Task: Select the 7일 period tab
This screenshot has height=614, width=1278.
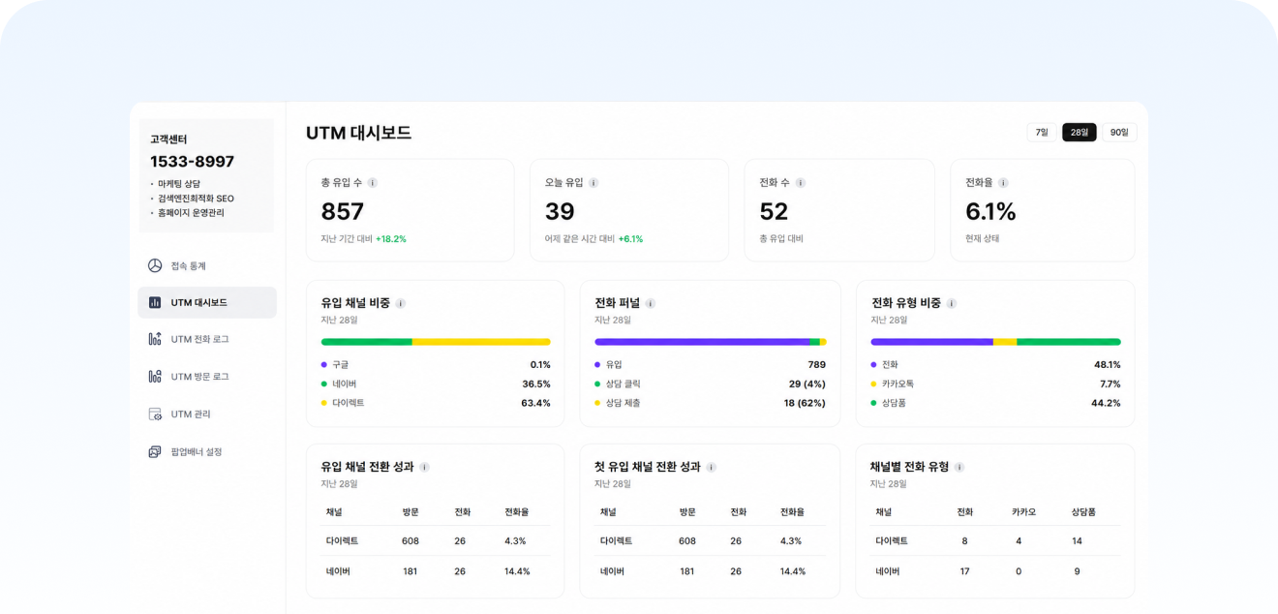Action: 1042,133
